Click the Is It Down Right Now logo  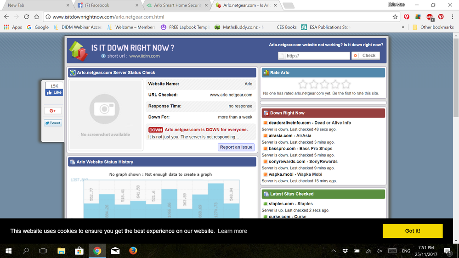click(x=79, y=51)
